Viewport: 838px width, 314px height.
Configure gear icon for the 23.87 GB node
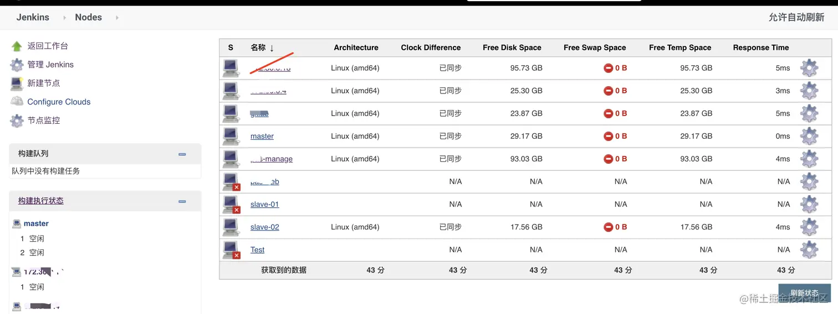point(809,113)
